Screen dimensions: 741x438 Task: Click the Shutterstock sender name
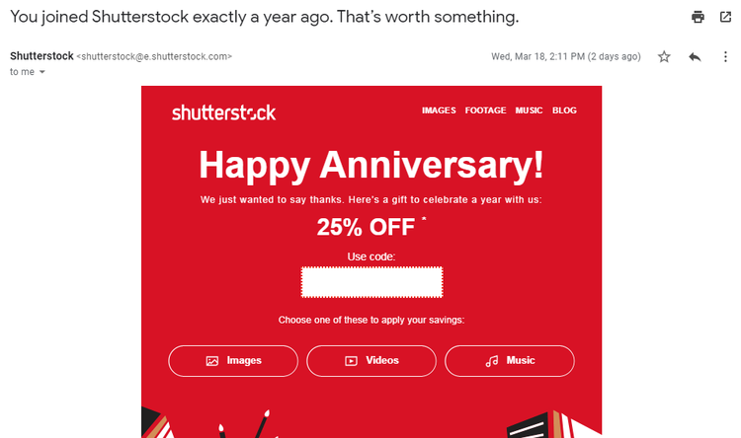41,56
